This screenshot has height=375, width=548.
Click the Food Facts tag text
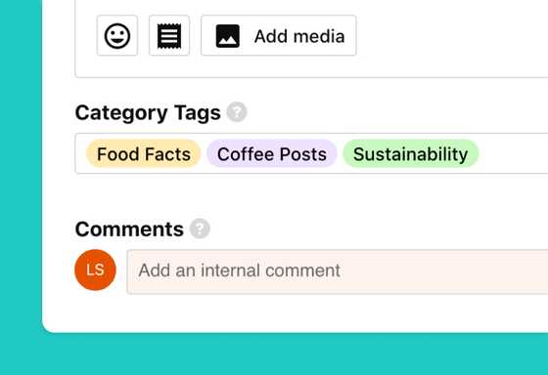click(x=143, y=154)
